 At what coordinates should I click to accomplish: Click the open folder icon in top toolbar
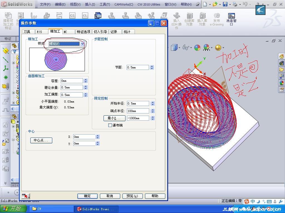tap(215, 4)
